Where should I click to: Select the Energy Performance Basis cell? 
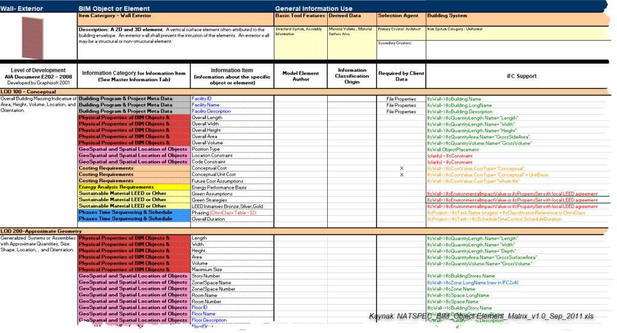[219, 188]
